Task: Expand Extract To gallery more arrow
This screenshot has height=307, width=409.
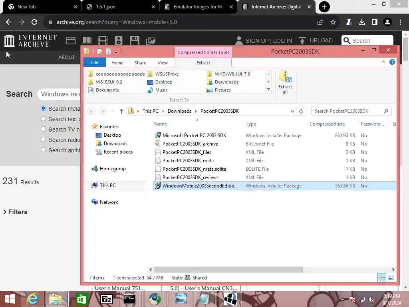Action: click(x=268, y=90)
